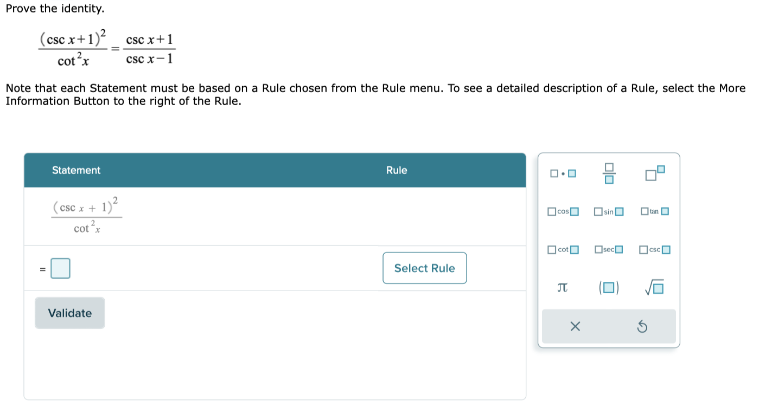Select the fraction template icon
Image resolution: width=759 pixels, height=413 pixels.
[x=608, y=173]
